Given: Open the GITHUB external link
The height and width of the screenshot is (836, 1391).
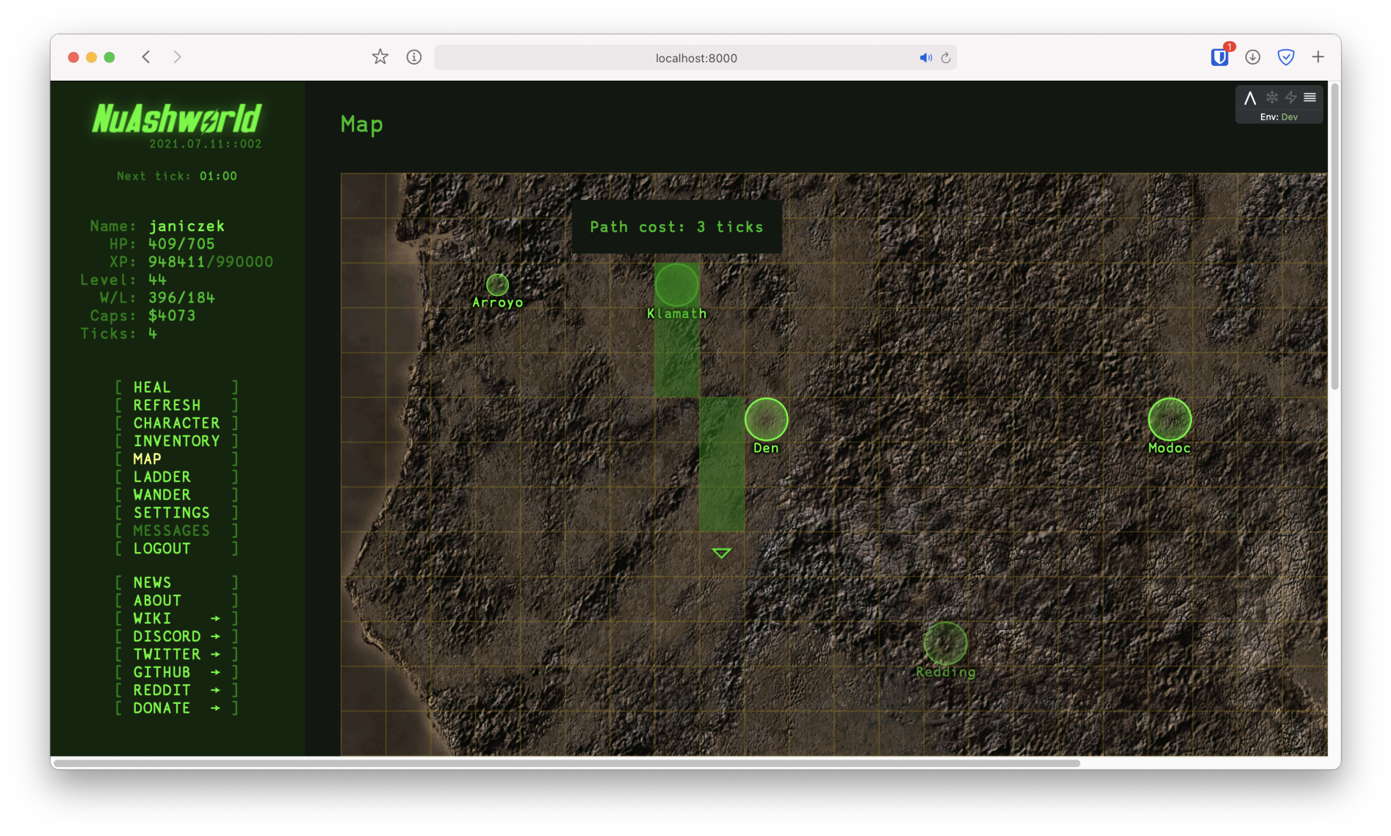Looking at the screenshot, I should 176,672.
